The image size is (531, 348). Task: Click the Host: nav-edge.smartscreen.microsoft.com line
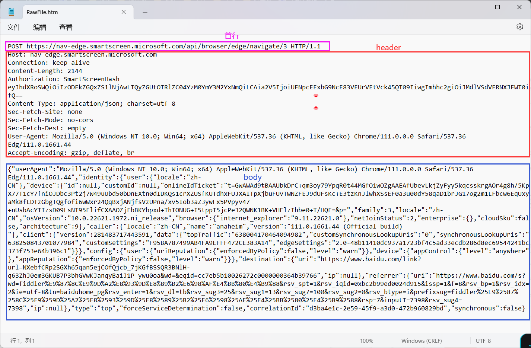pos(82,55)
